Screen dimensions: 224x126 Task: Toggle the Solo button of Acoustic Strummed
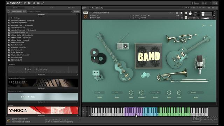(185, 13)
